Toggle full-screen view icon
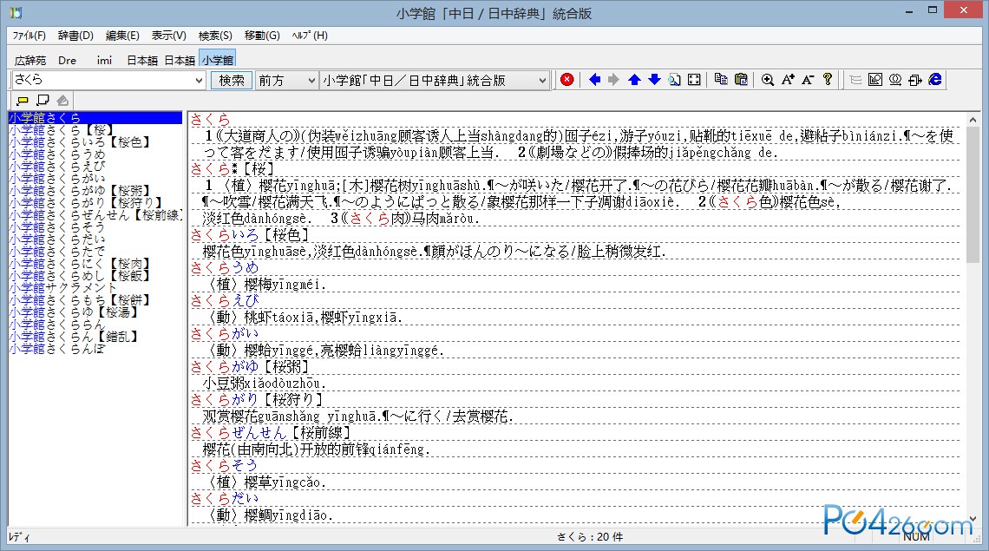The height and width of the screenshot is (551, 989). [x=694, y=80]
